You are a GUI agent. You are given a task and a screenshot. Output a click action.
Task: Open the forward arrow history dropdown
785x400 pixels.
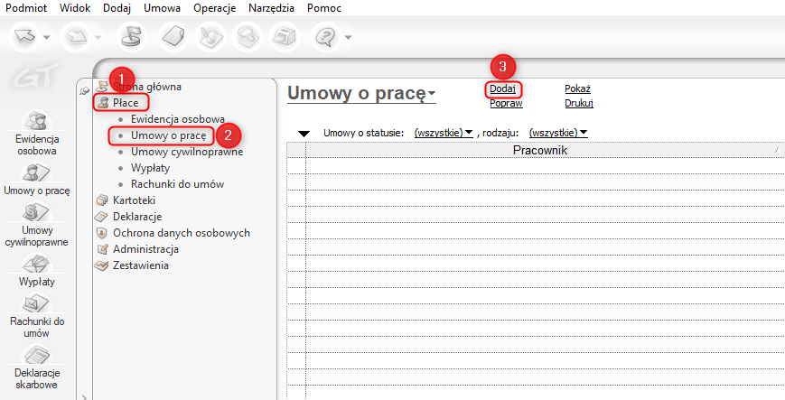coord(98,37)
